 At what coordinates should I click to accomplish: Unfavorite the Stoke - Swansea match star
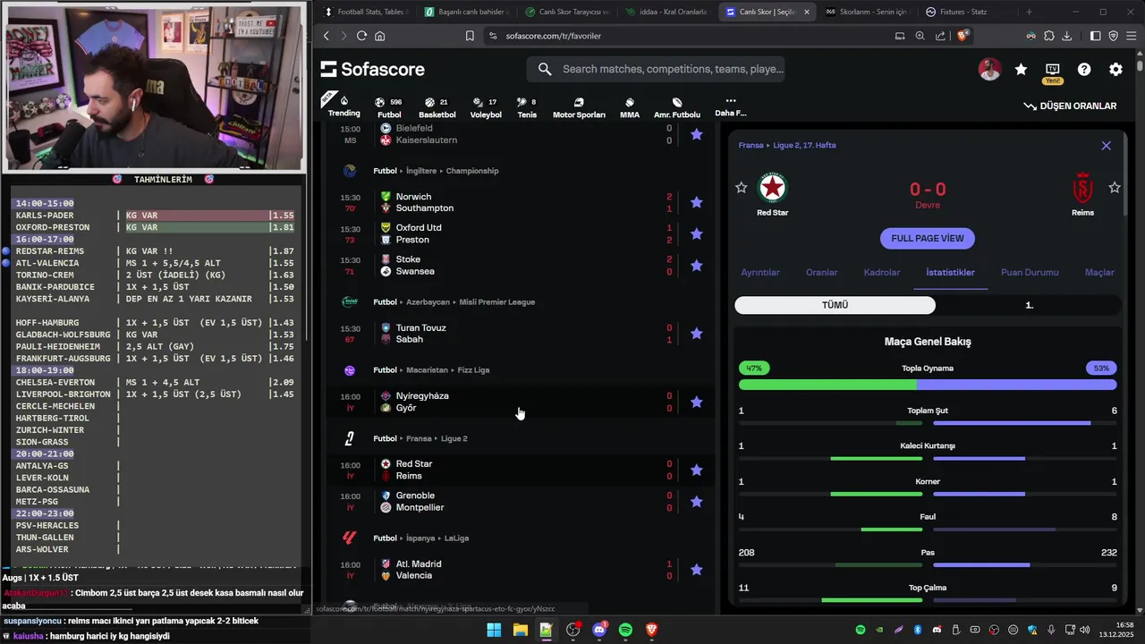pos(697,266)
